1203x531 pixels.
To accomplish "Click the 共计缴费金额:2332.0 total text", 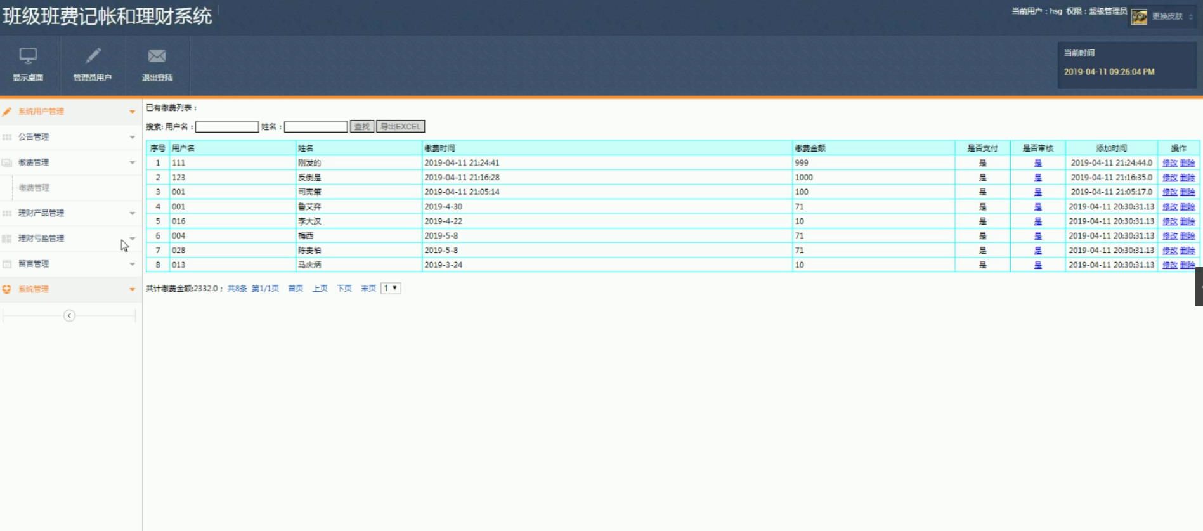I will (x=183, y=289).
